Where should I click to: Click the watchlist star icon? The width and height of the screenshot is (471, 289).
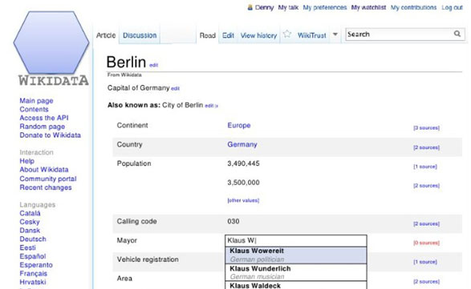[287, 34]
